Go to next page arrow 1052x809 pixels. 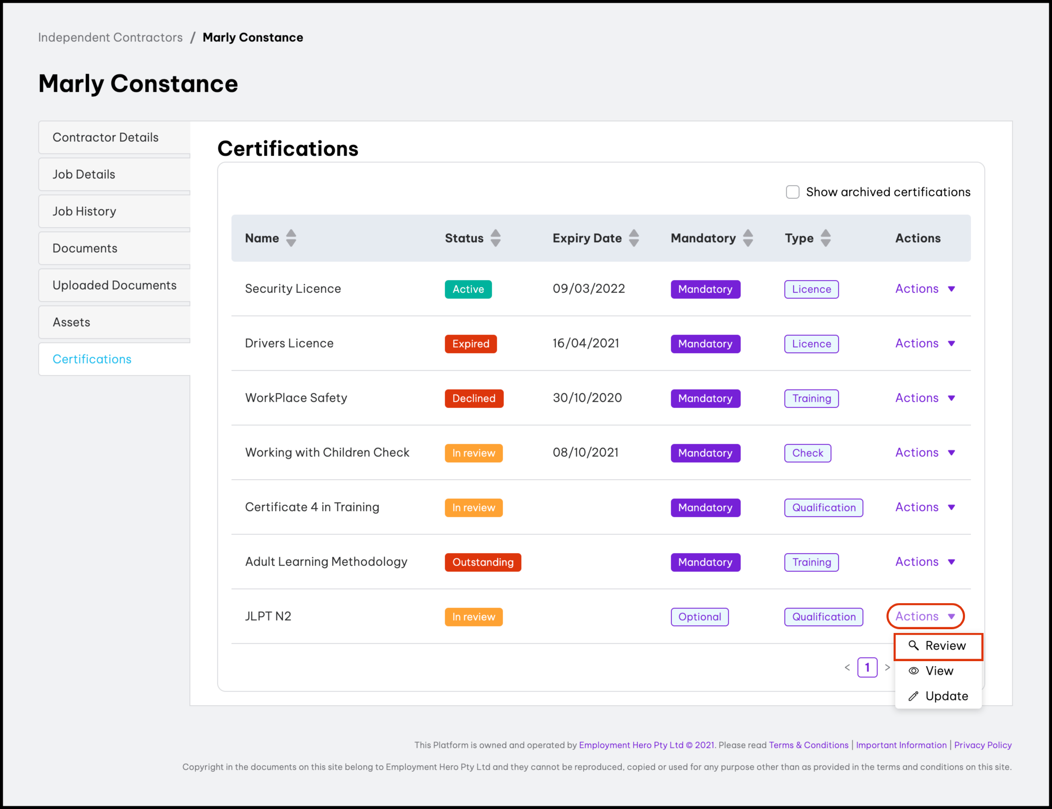click(887, 667)
